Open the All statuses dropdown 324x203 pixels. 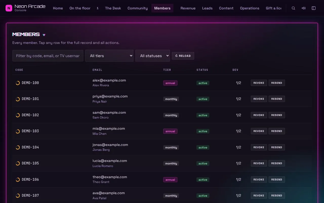(153, 56)
